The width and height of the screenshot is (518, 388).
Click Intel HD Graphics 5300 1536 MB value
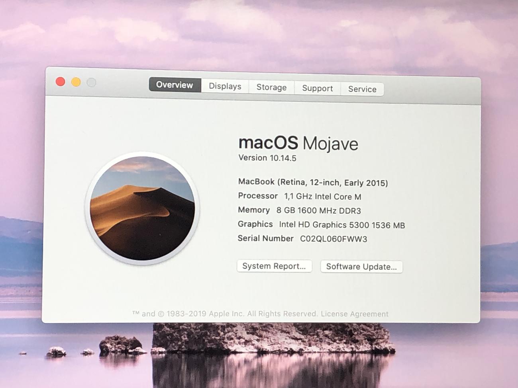tap(342, 225)
